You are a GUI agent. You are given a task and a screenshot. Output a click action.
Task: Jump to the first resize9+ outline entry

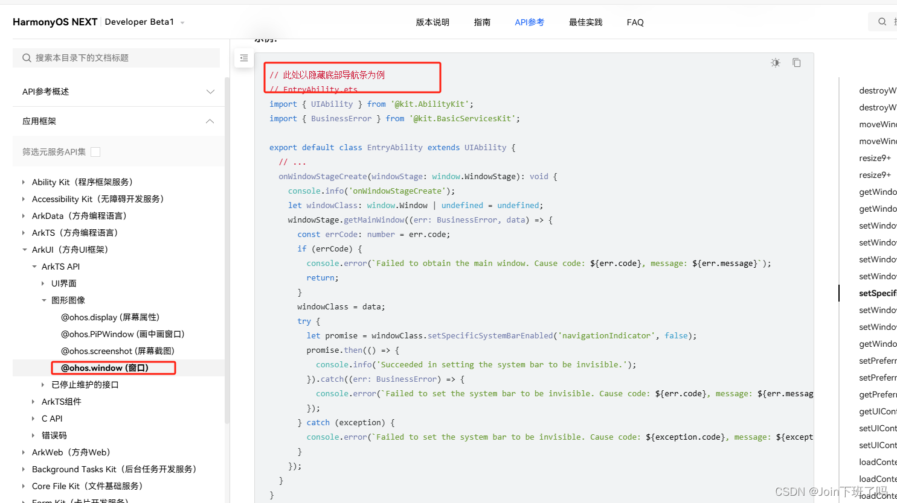875,158
